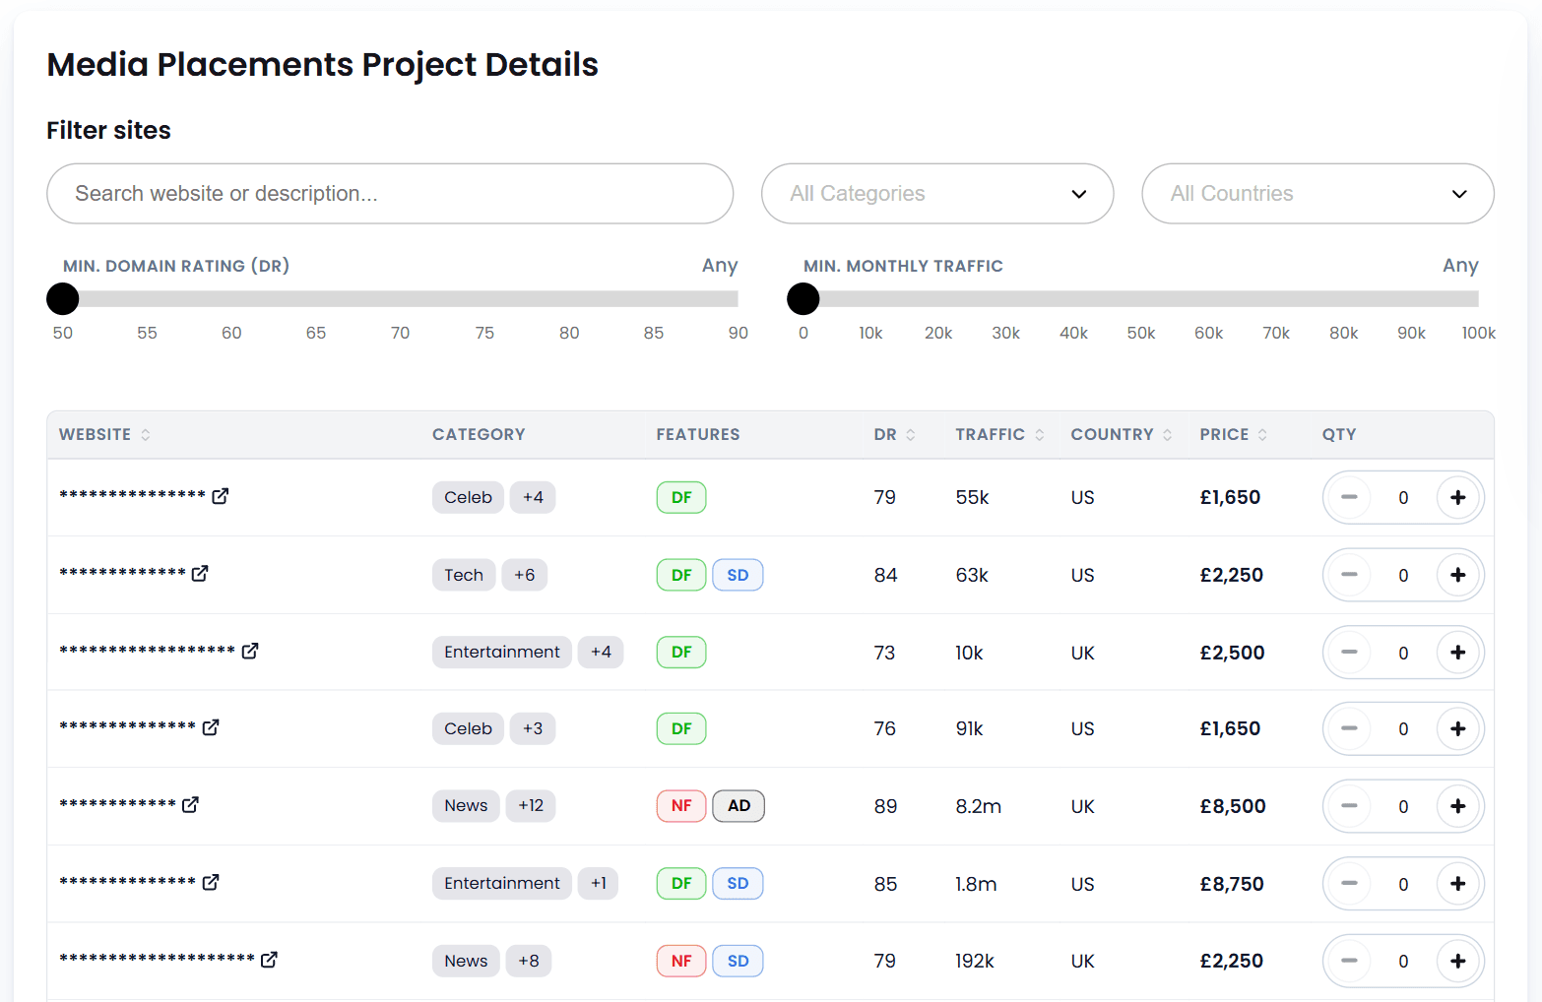Click the 8.2m traffic value
The image size is (1542, 1002).
coord(978,806)
